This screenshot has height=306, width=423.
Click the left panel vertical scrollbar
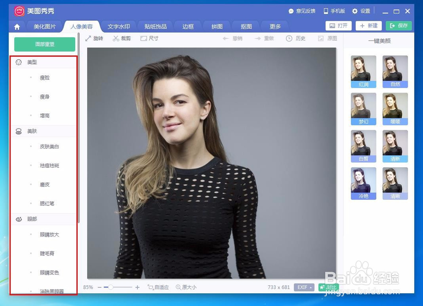79,128
